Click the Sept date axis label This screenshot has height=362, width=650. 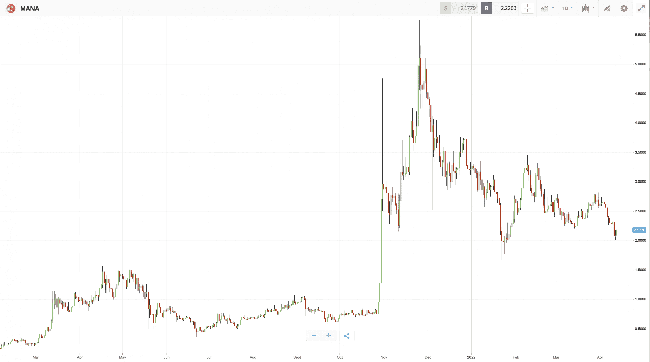coord(297,357)
